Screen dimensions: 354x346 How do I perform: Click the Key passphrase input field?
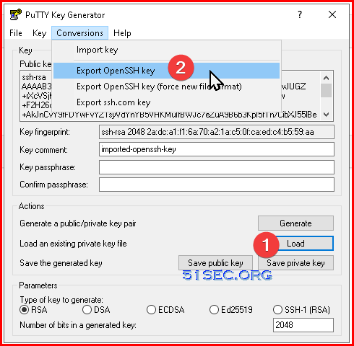[217, 167]
